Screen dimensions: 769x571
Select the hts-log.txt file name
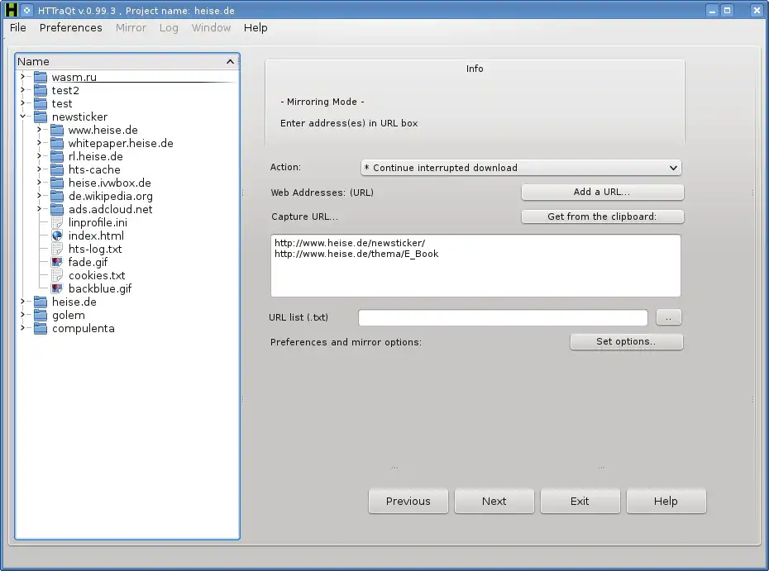95,249
